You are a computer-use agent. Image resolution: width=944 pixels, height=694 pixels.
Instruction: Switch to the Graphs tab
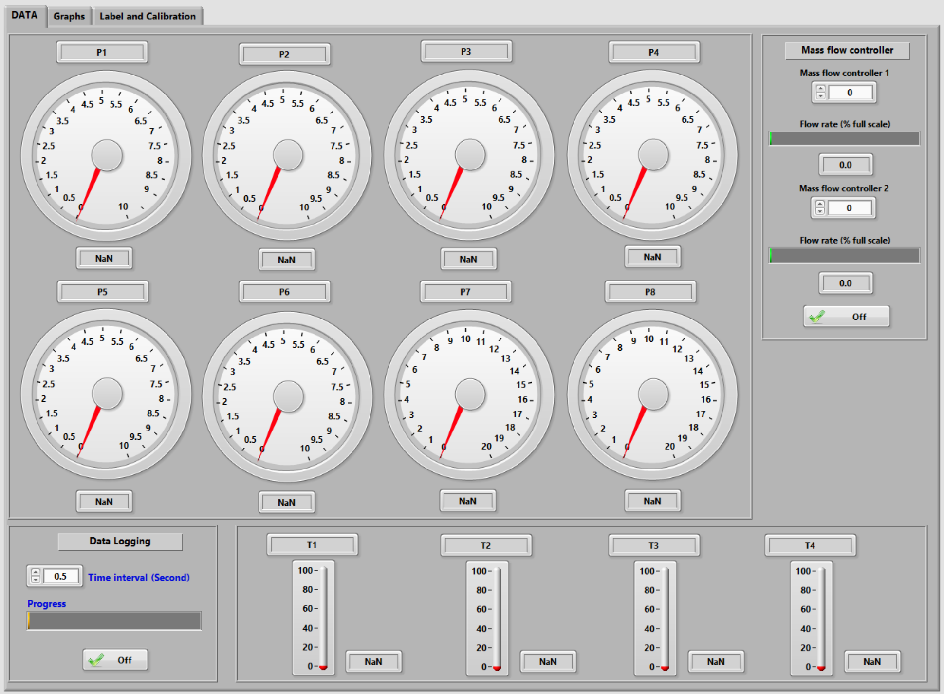(69, 16)
